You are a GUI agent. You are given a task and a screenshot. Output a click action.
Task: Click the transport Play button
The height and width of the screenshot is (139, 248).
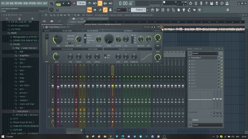coord(64,3)
